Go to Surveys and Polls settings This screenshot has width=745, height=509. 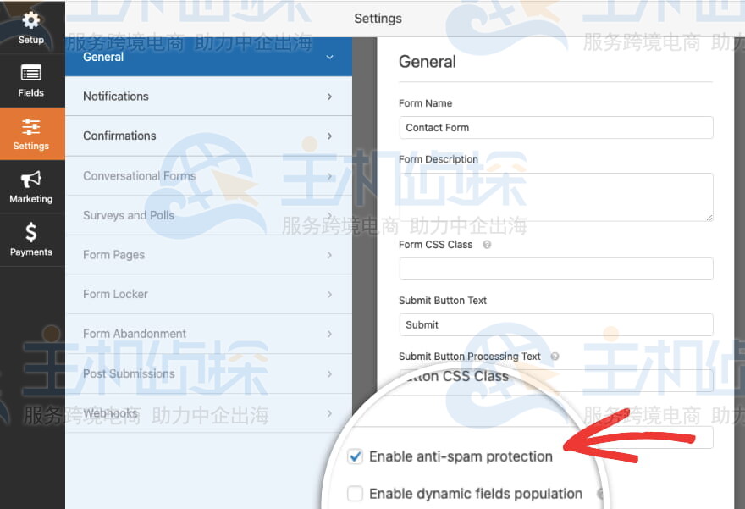[208, 215]
